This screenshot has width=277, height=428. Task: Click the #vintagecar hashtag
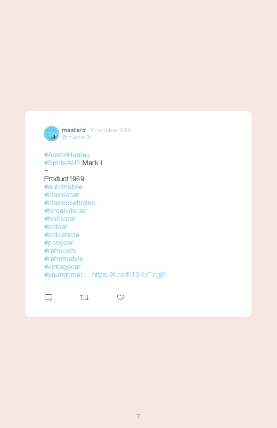point(62,267)
